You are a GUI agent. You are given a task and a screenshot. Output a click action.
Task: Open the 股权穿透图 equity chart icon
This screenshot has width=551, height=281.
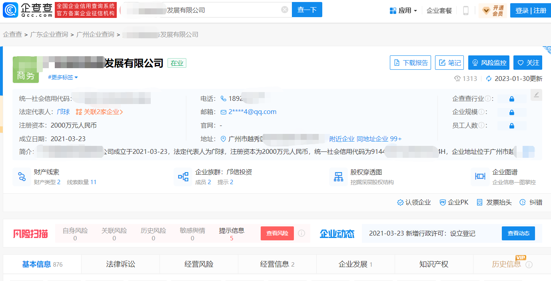click(338, 177)
